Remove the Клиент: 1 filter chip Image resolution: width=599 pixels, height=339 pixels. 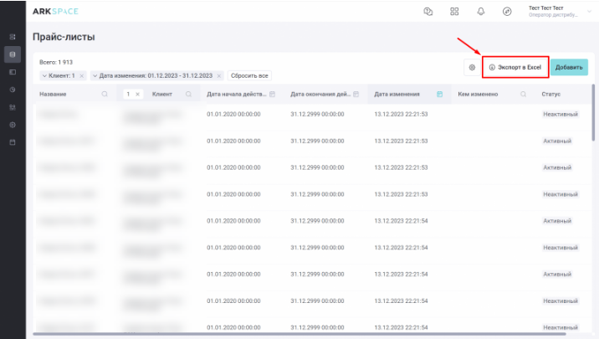coord(81,75)
